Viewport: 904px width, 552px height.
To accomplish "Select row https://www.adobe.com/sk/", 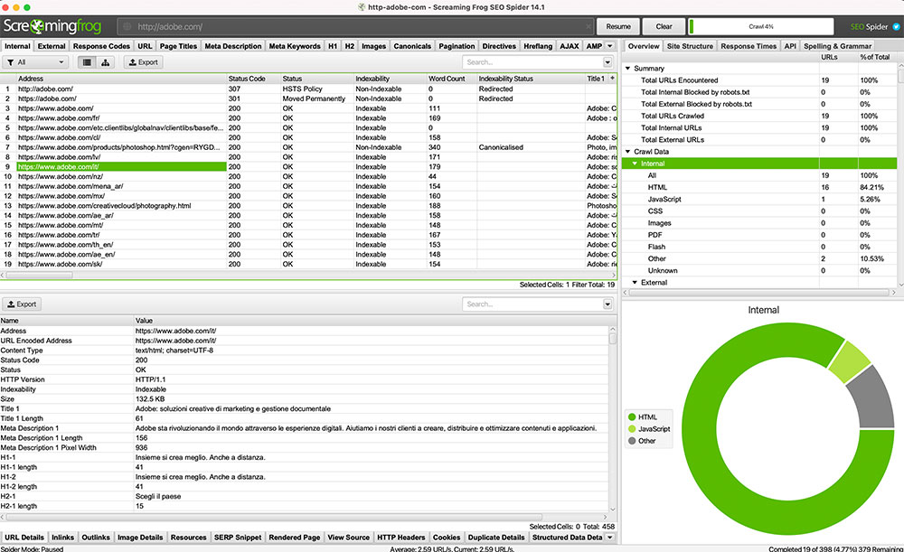I will (x=308, y=264).
